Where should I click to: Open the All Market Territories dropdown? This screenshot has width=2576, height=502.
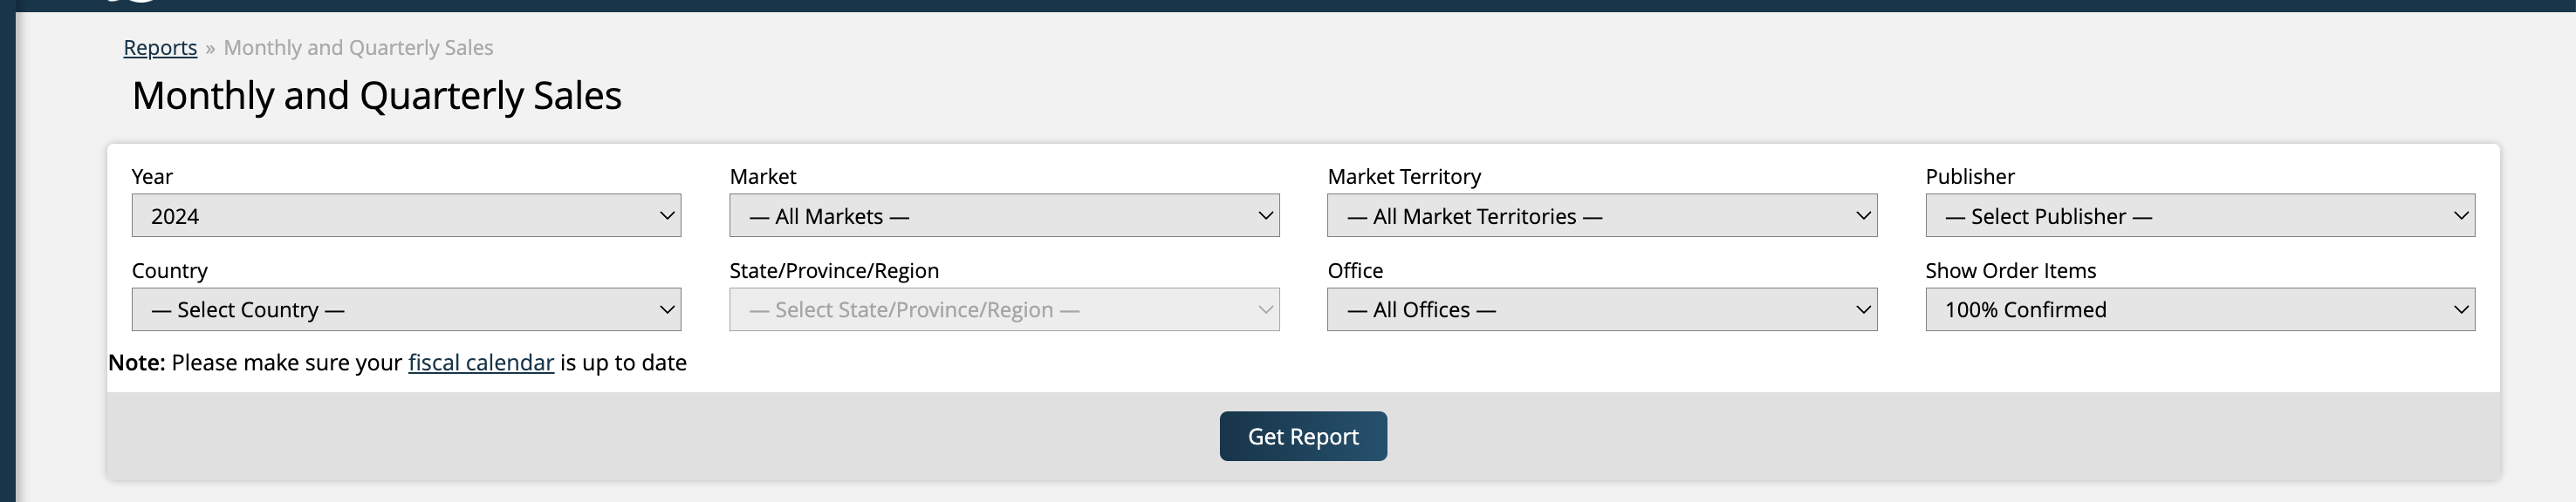click(1601, 215)
